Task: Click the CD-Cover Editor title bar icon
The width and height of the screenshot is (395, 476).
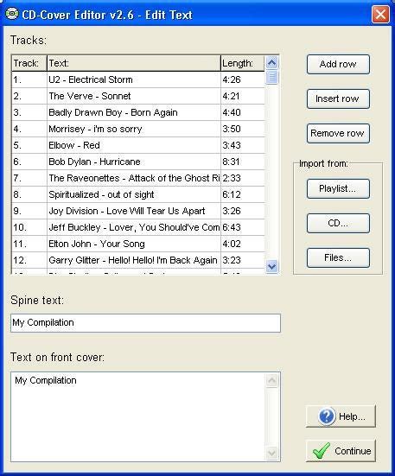Action: click(12, 14)
